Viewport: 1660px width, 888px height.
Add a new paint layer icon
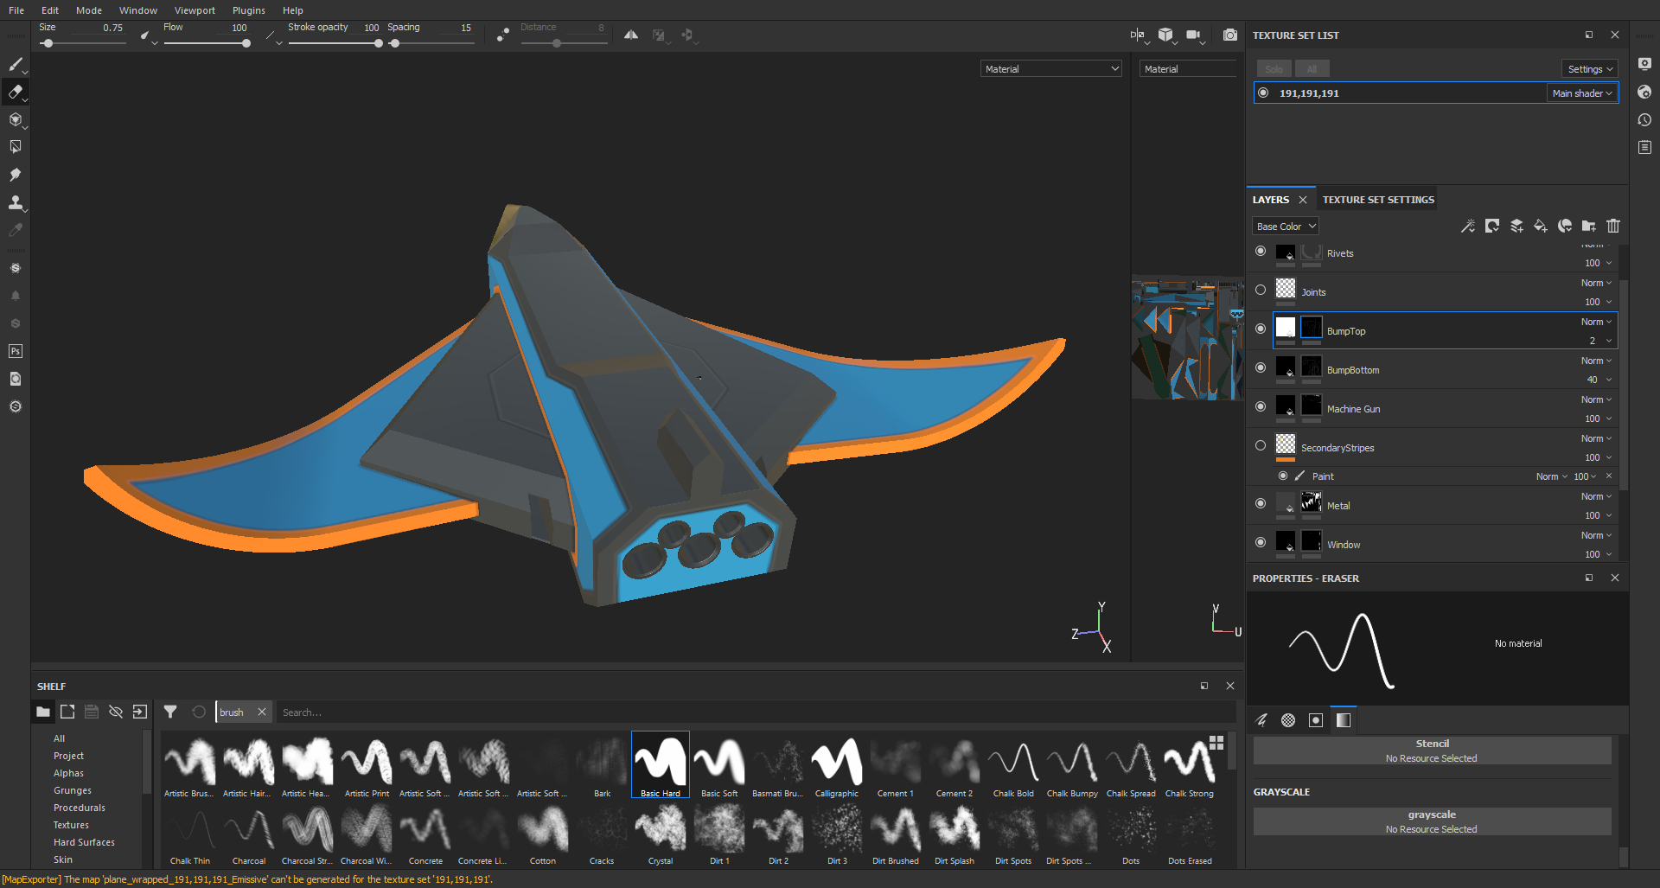[1516, 226]
